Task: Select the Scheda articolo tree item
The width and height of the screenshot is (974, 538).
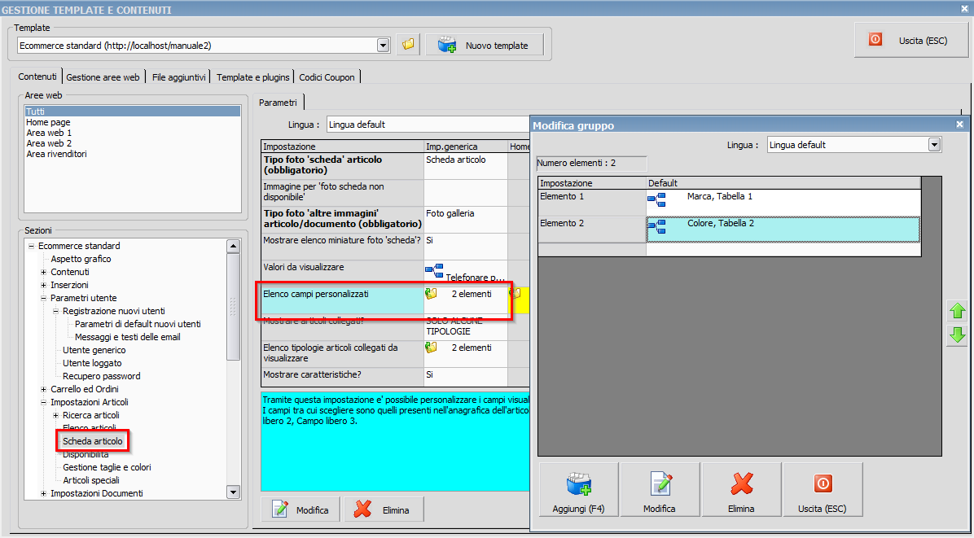Action: 93,442
